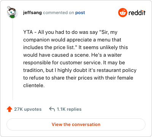The width and height of the screenshot is (152, 137).
Task: Click the 'would have caused a scene' line
Action: pyautogui.click(x=73, y=55)
